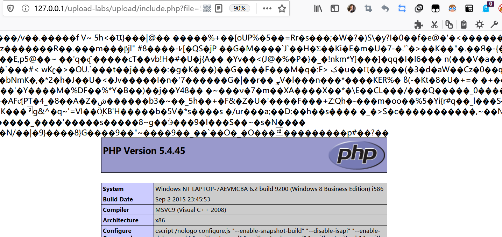
Task: Open the Firefox Library icon
Action: pos(318,8)
